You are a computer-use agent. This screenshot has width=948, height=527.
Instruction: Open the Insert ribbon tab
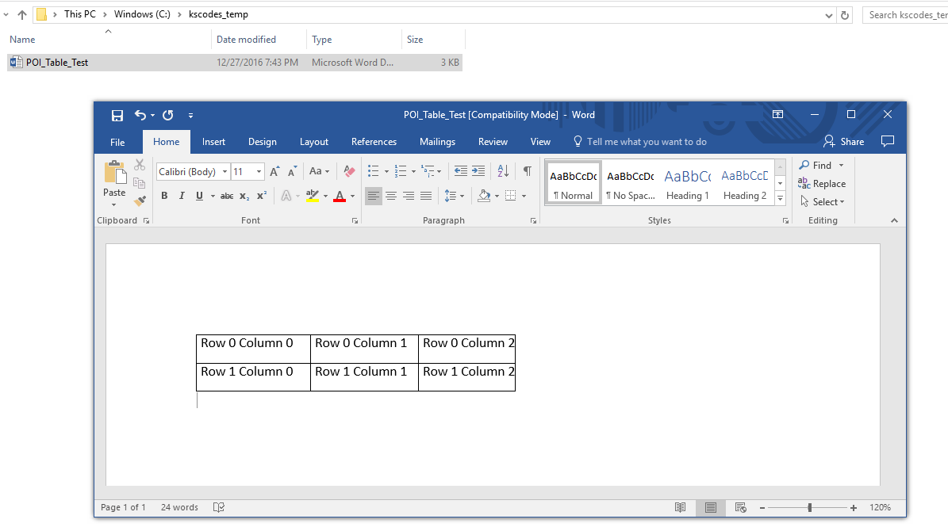[x=213, y=142]
